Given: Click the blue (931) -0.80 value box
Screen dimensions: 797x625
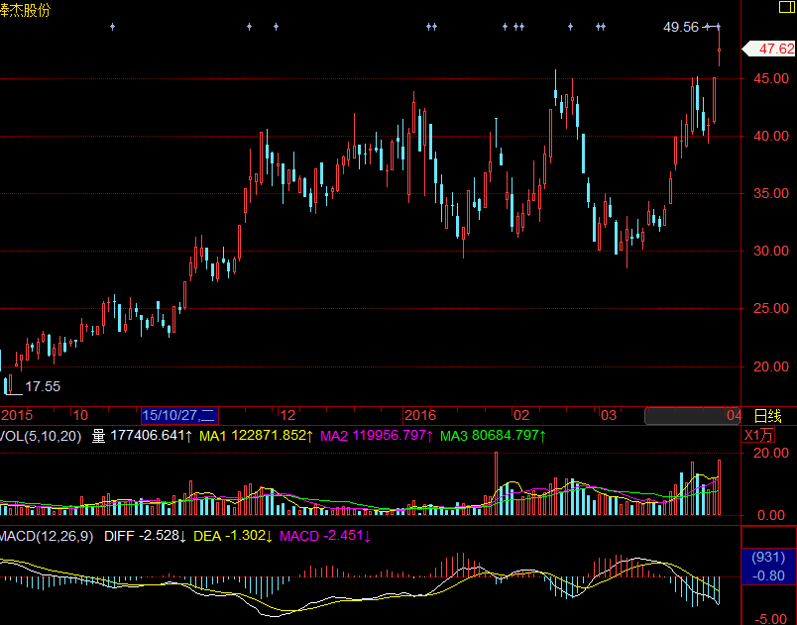Looking at the screenshot, I should pyautogui.click(x=769, y=566).
